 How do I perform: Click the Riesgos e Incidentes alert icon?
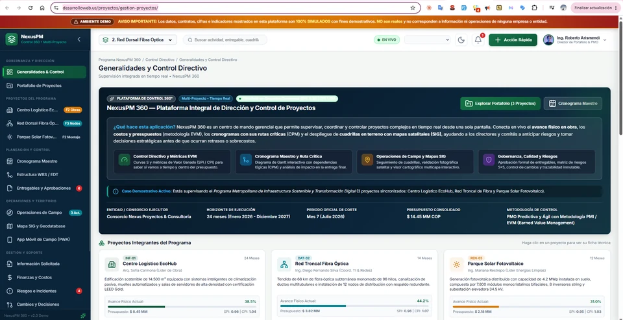click(10, 291)
